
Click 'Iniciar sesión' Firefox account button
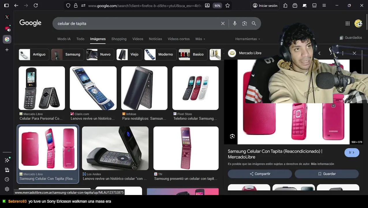click(x=265, y=5)
